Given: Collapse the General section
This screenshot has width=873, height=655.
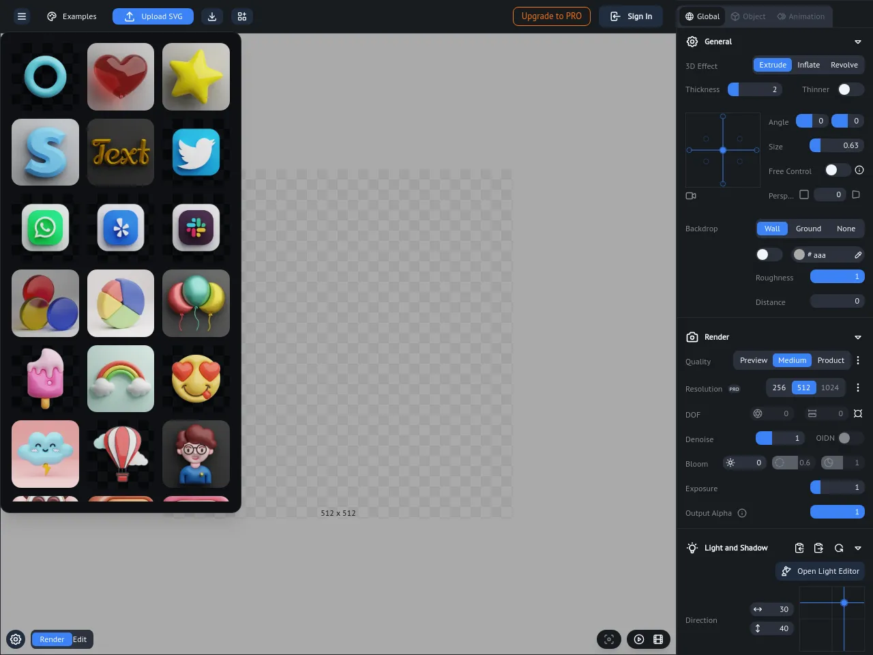Looking at the screenshot, I should click(858, 42).
